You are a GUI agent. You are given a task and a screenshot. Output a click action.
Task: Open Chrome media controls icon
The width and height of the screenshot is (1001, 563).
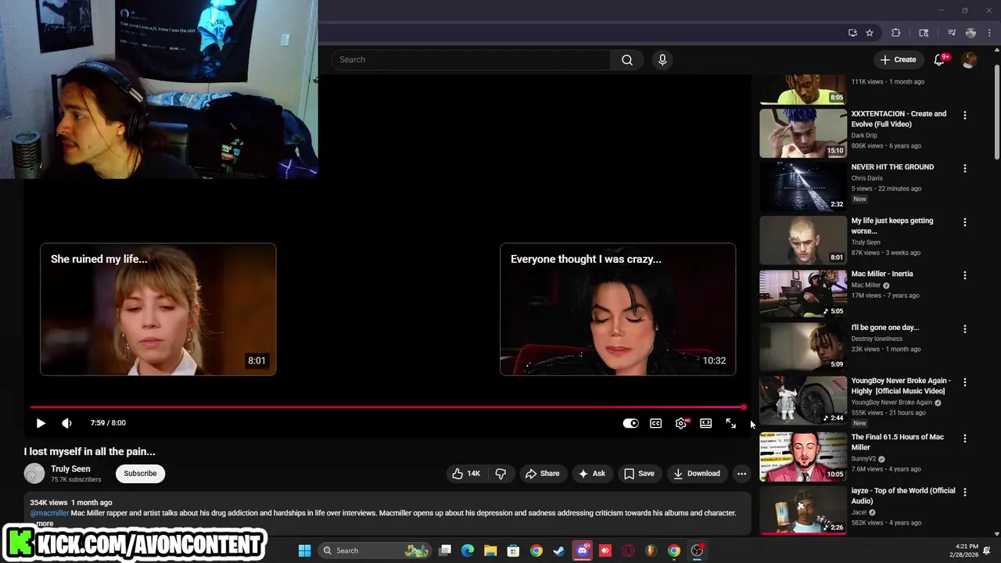click(952, 33)
